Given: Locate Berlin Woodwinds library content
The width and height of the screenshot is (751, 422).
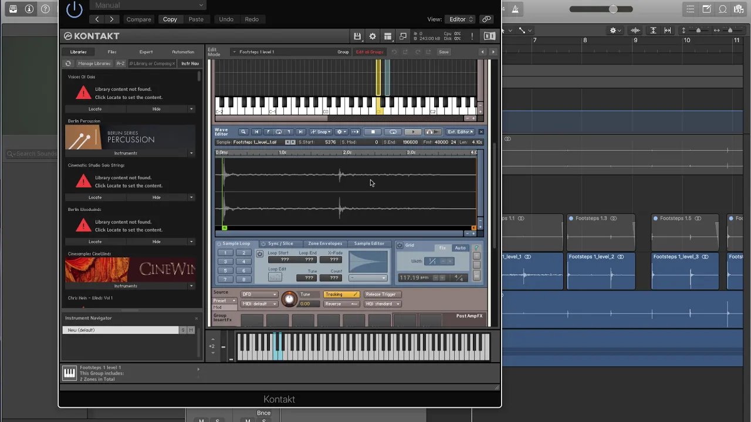Looking at the screenshot, I should [x=95, y=241].
